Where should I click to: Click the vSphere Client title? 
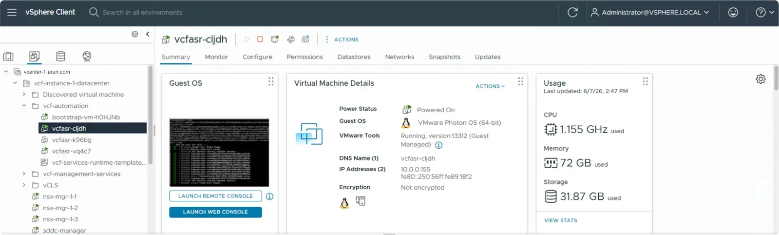[50, 12]
